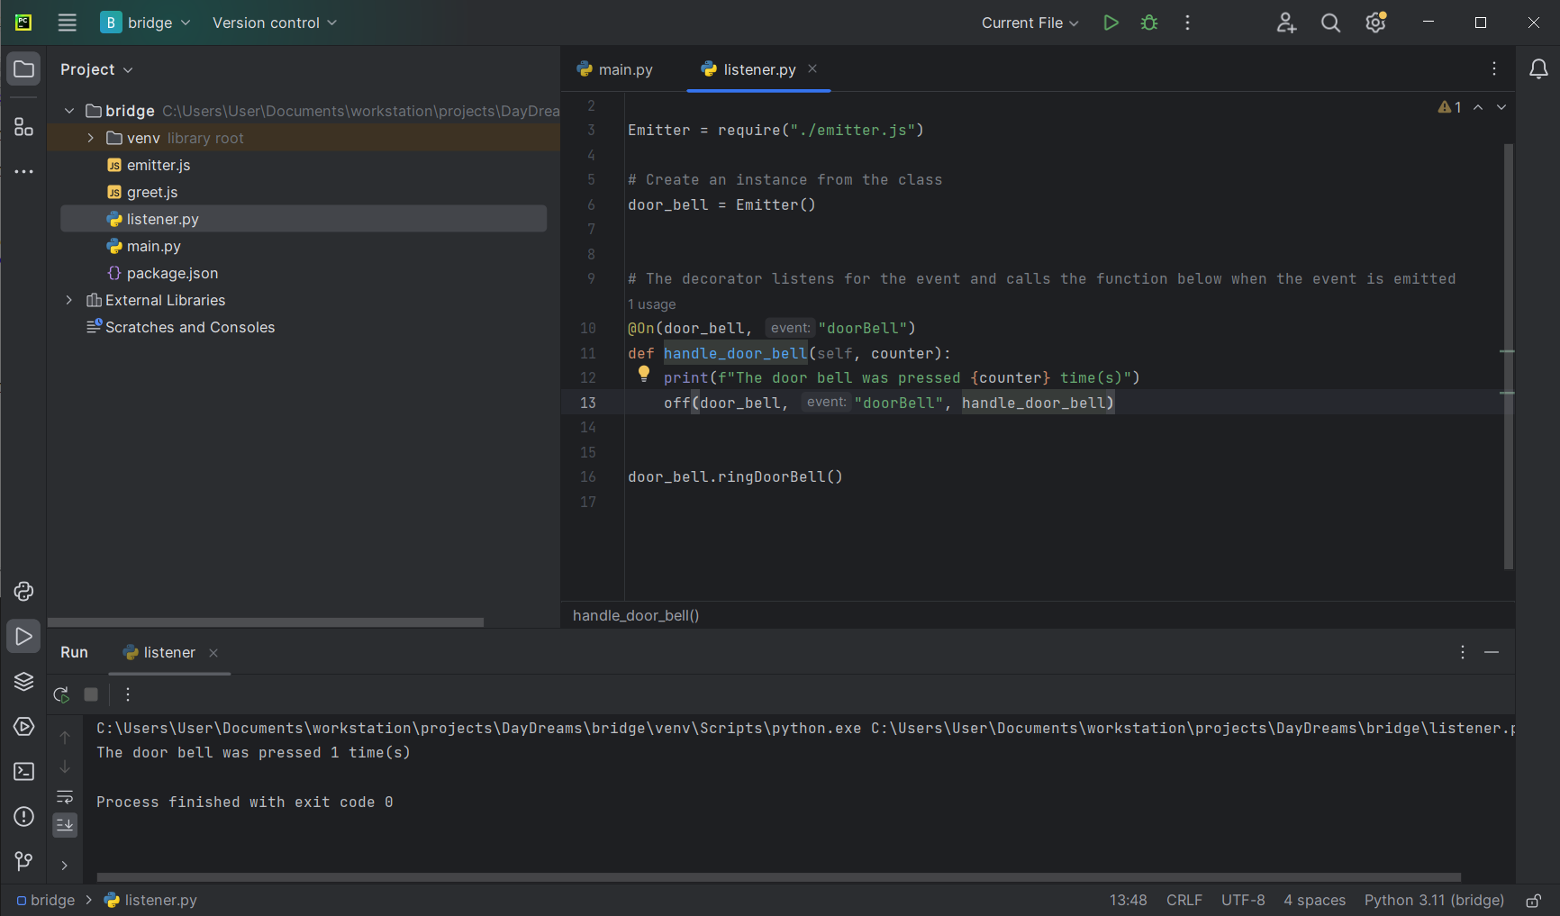Open Search Everywhere magnifier icon

click(x=1330, y=23)
